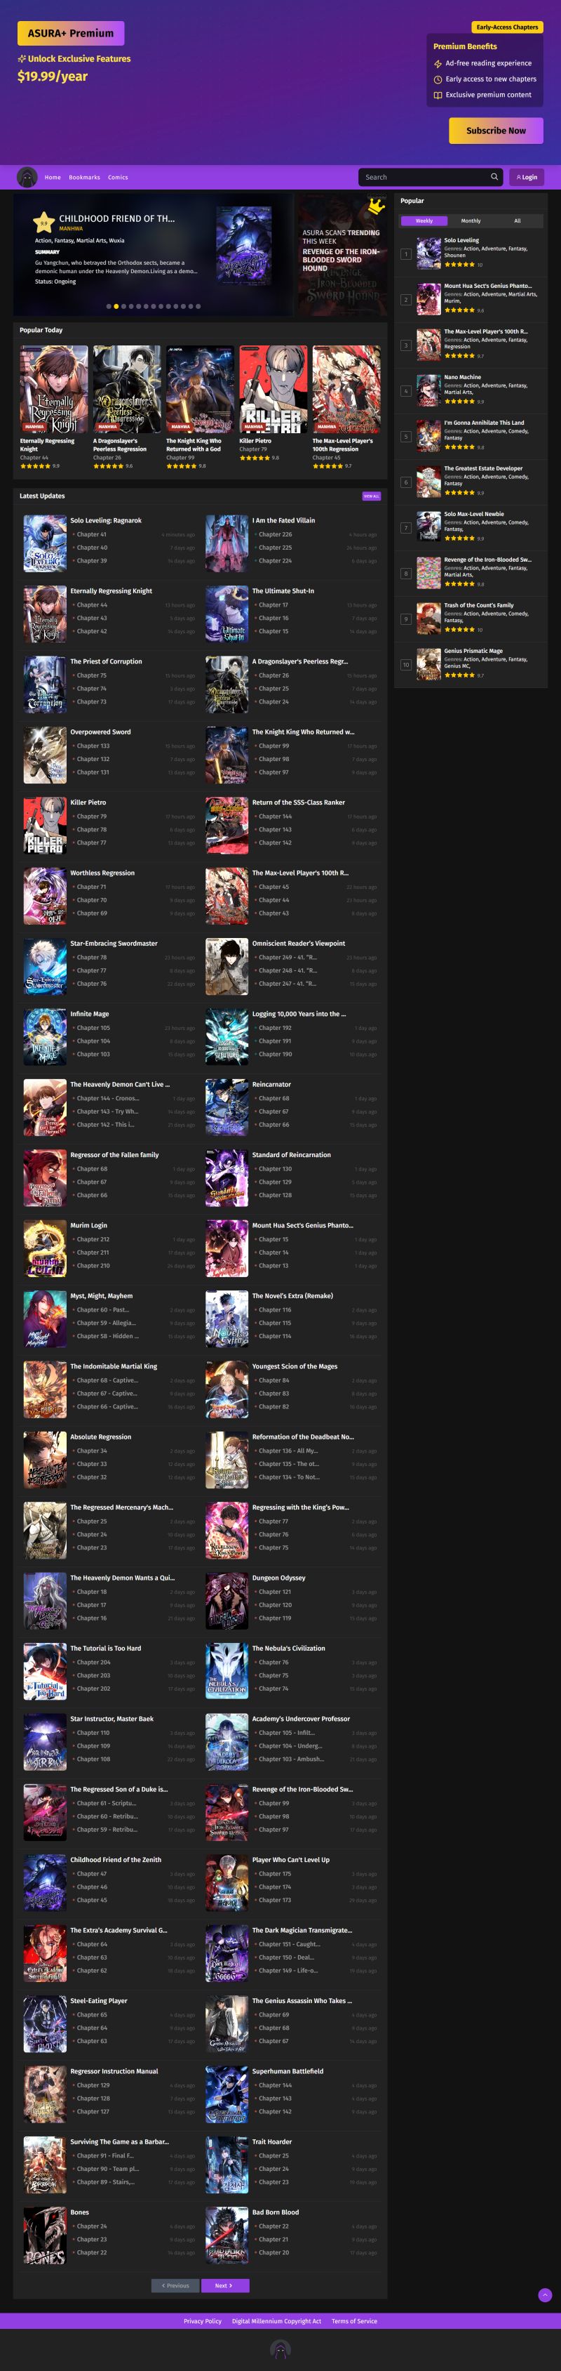Image resolution: width=561 pixels, height=2371 pixels.
Task: Click the Login user icon button
Action: (526, 177)
